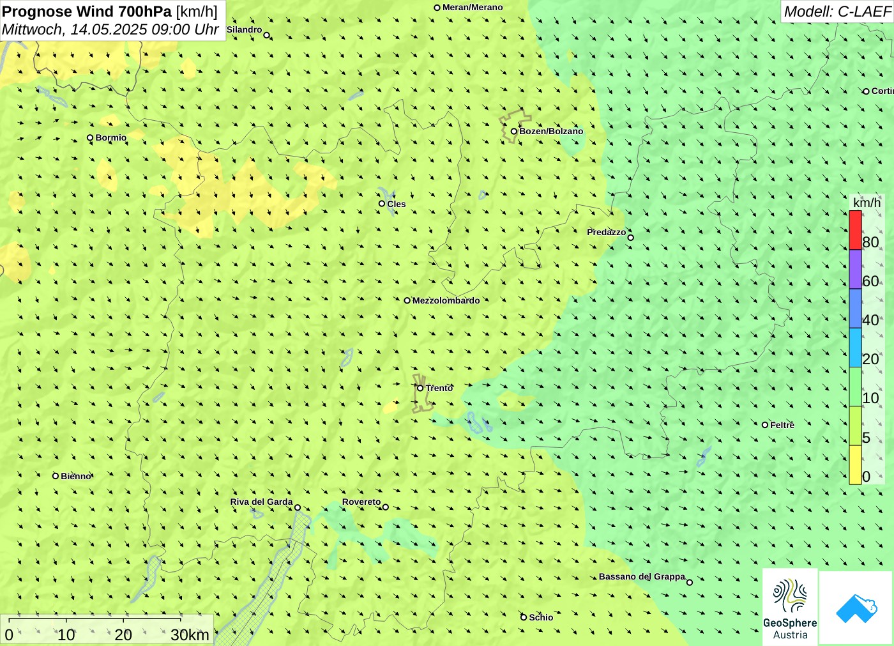Screen dimensions: 894x646
Task: Select the Bozen/Bolzano city marker
Action: point(513,131)
